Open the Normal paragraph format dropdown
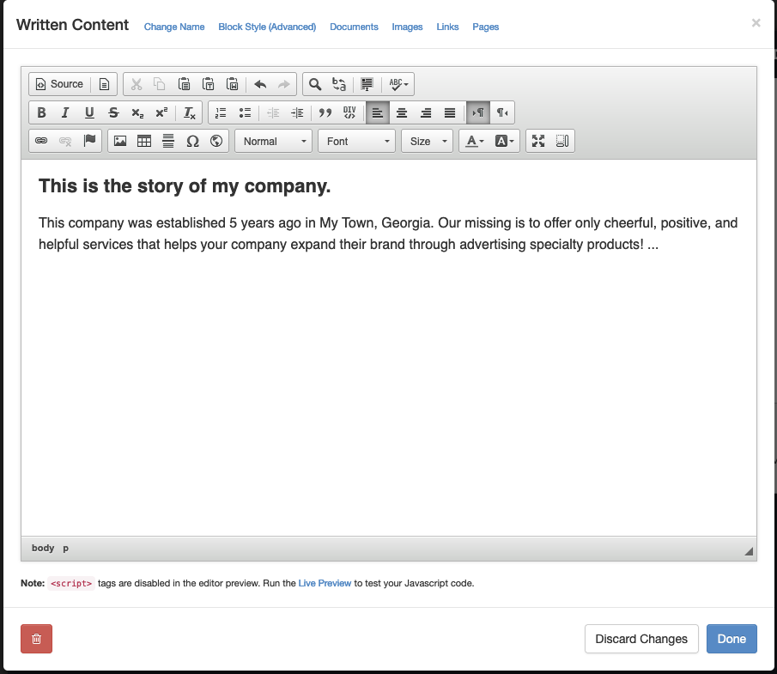 pyautogui.click(x=274, y=142)
